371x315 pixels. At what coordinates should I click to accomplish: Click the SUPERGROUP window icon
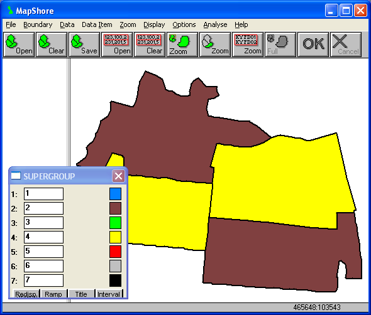(x=16, y=176)
